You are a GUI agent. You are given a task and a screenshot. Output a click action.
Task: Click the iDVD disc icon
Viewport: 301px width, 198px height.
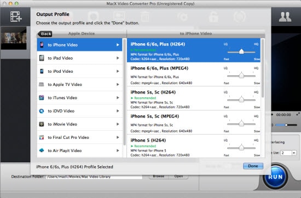pyautogui.click(x=42, y=111)
